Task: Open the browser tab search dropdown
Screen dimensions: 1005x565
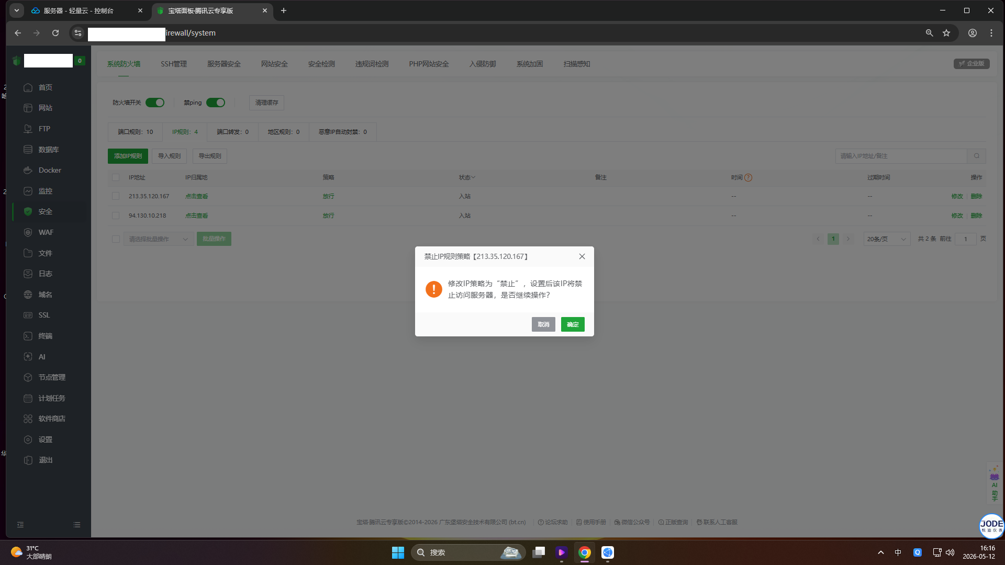Action: pos(17,10)
